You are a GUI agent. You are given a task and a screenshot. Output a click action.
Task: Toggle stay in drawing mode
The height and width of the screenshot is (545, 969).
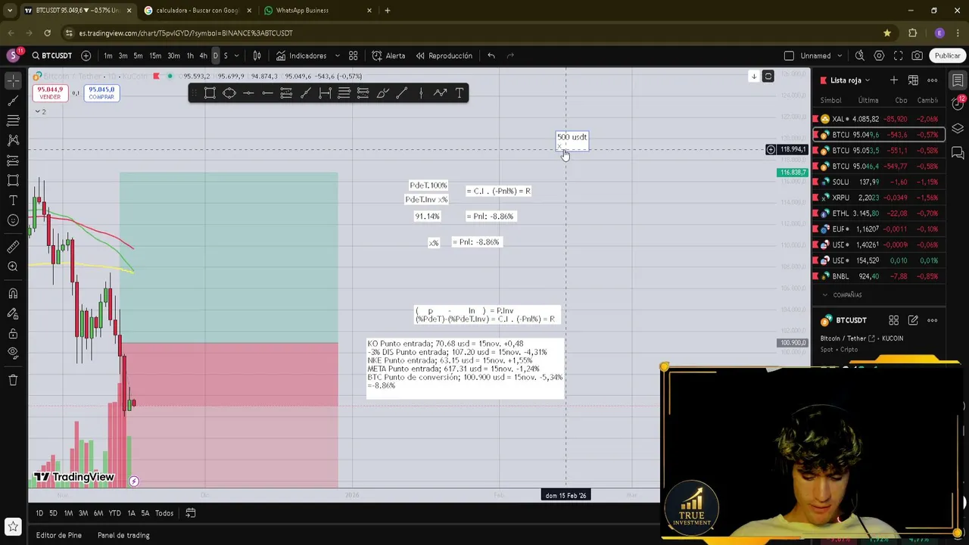click(x=13, y=313)
